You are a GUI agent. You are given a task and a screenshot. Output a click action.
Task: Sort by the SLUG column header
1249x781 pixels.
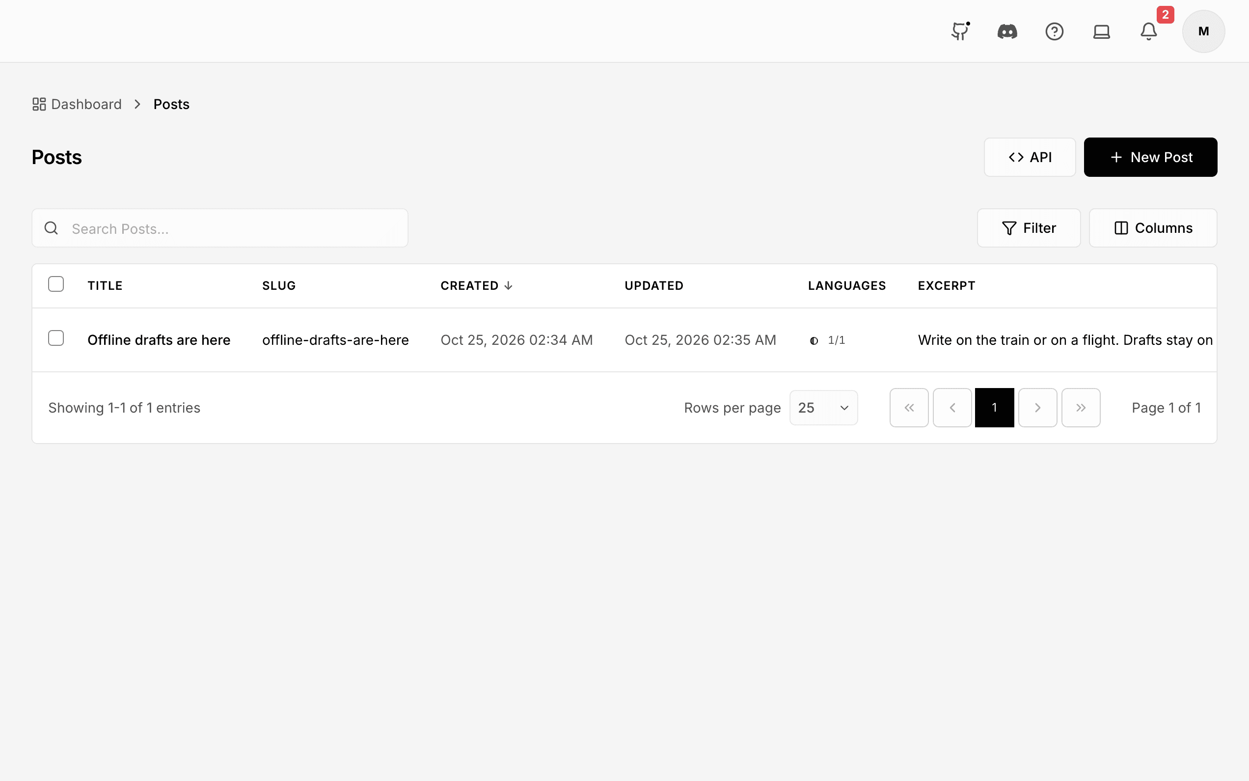(279, 286)
